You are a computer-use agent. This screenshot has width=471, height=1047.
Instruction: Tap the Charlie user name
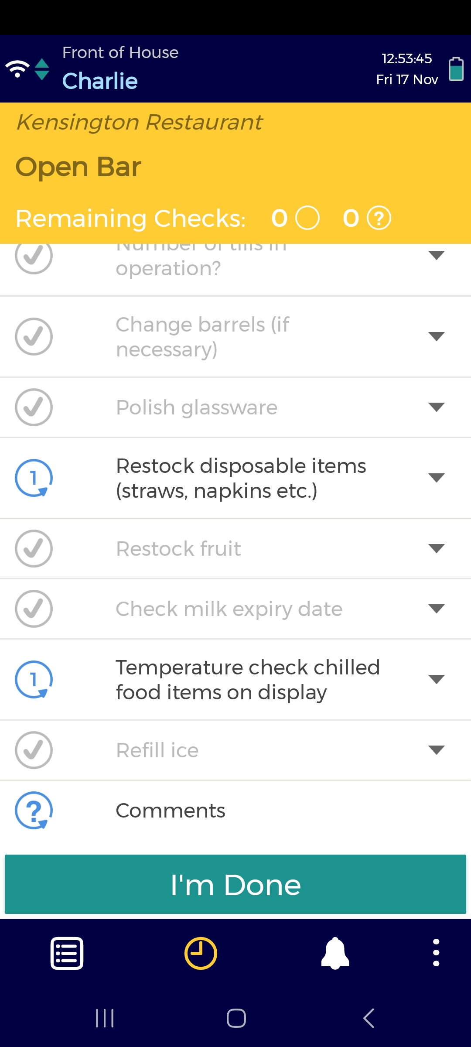(100, 81)
